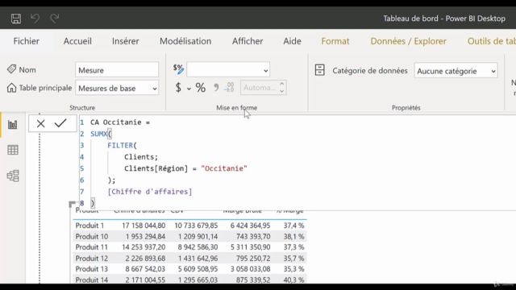
Task: Click the value 17 158 044,80
Action: point(144,226)
